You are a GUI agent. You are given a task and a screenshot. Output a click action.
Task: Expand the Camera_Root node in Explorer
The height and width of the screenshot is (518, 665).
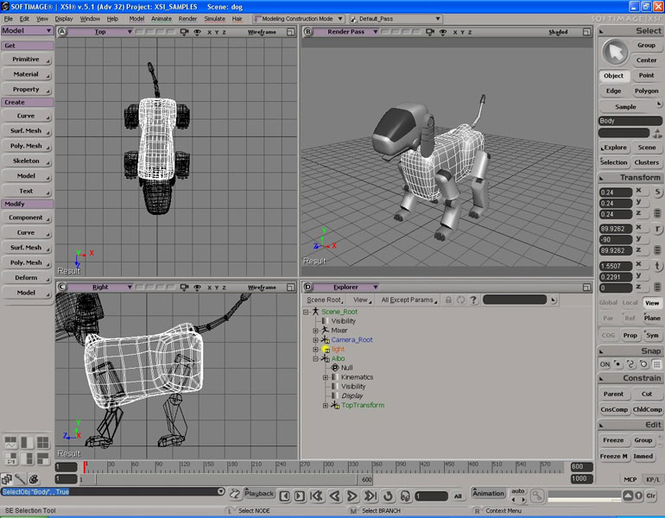tap(315, 340)
